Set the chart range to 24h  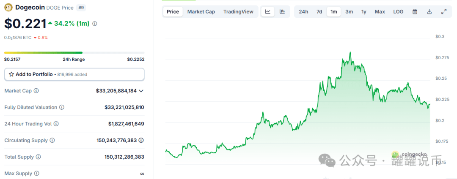303,12
